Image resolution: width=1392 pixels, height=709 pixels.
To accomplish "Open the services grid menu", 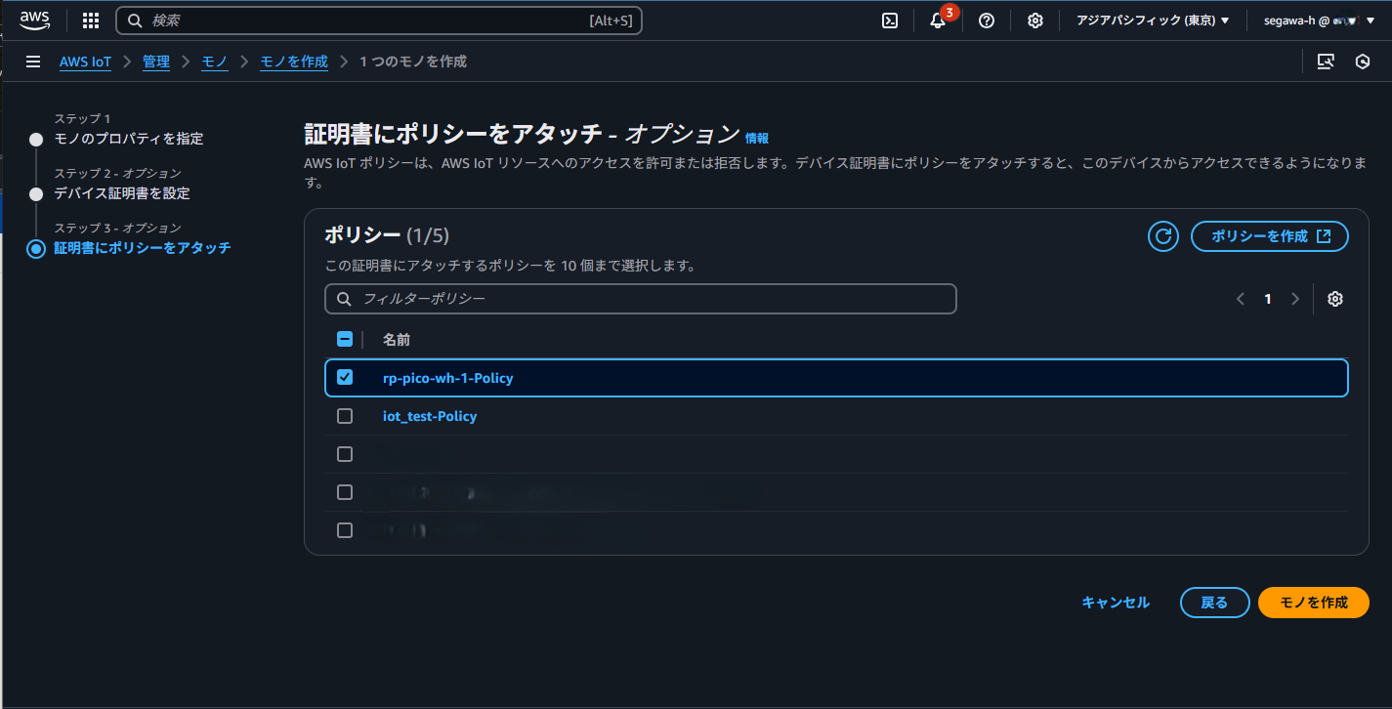I will 91,21.
